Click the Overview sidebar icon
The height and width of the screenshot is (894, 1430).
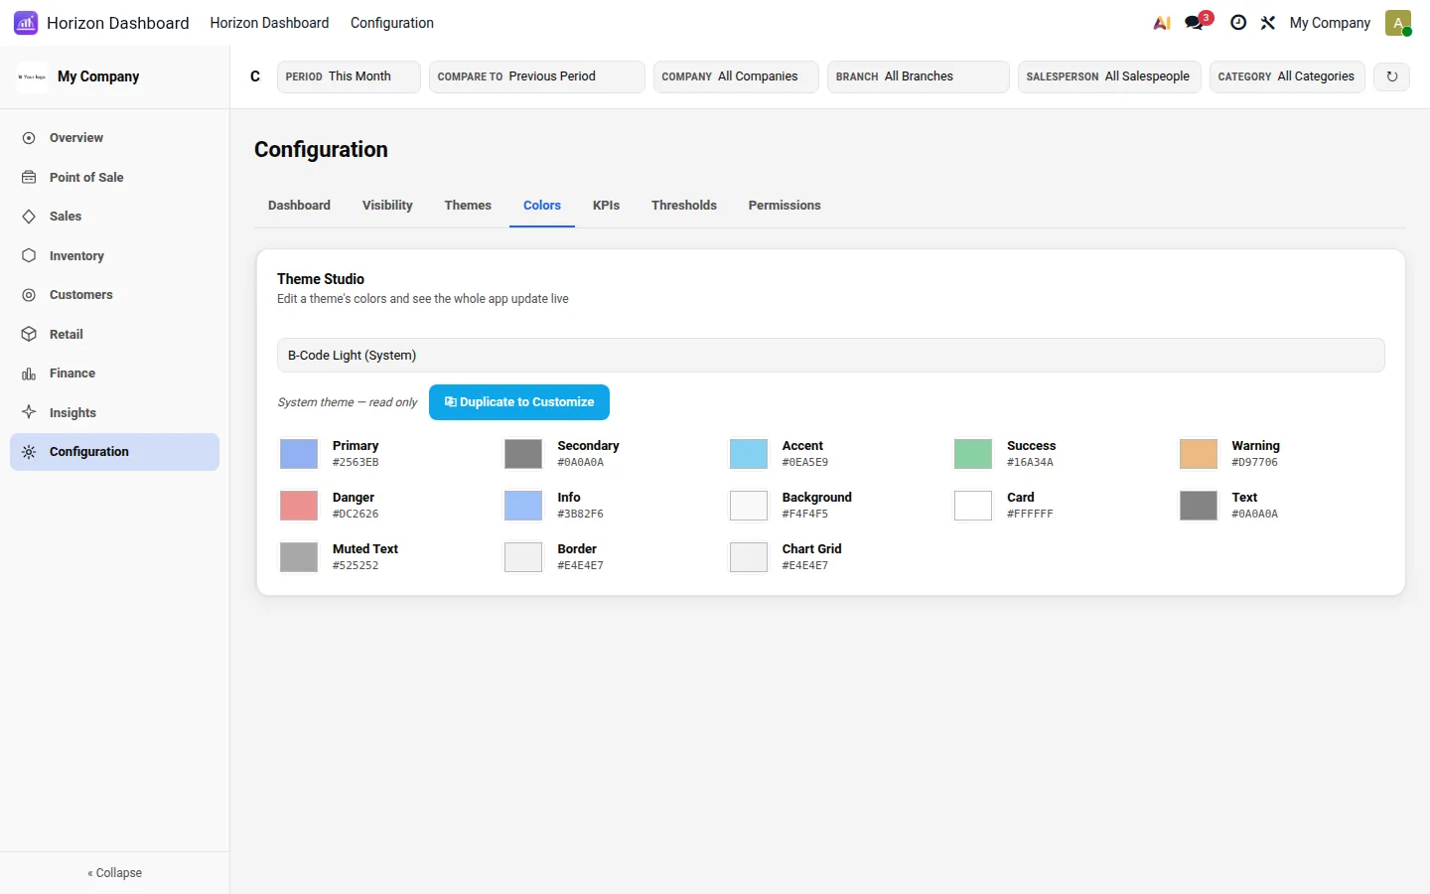[x=29, y=138]
